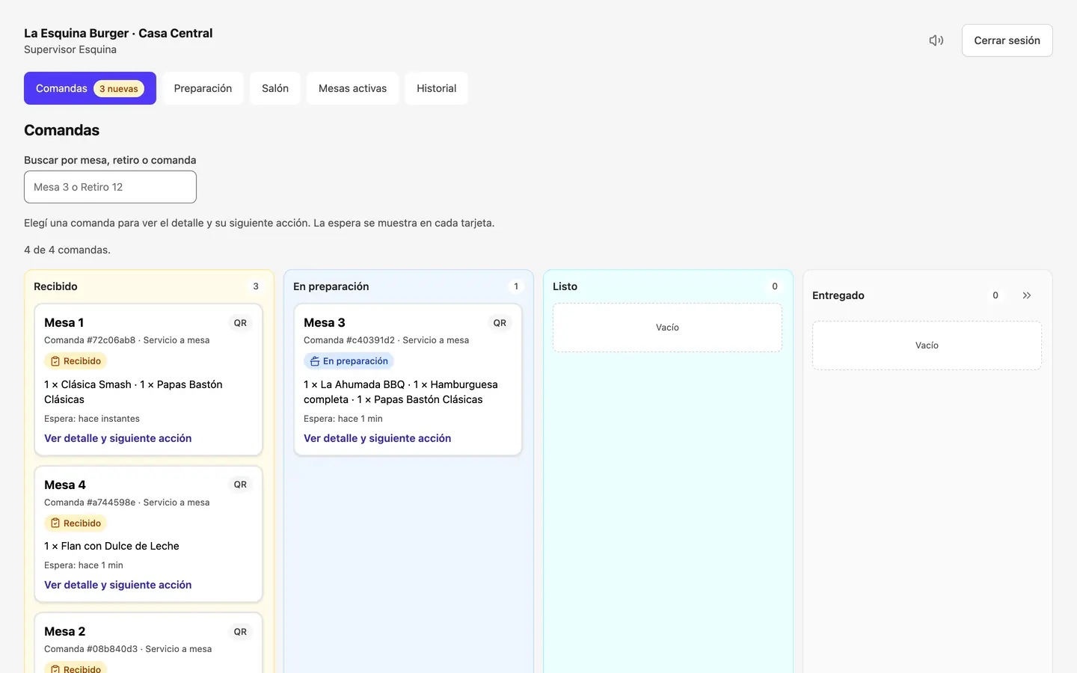
Task: Click the QR tag on Mesa 2 card
Action: coord(240,632)
